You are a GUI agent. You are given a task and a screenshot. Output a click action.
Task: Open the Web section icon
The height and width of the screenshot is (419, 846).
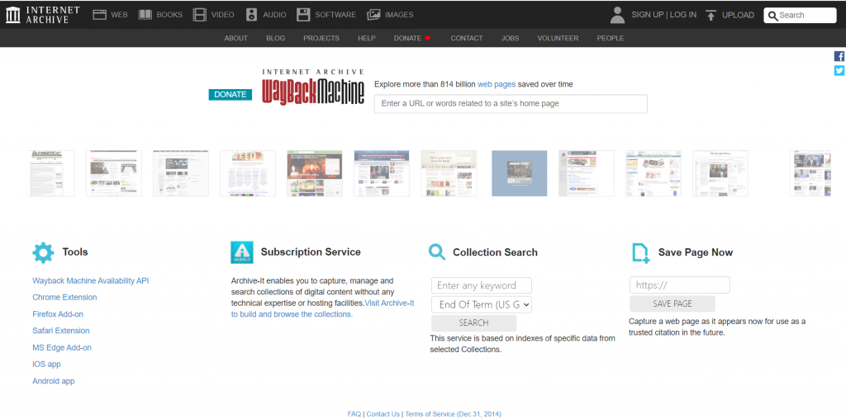pos(99,15)
